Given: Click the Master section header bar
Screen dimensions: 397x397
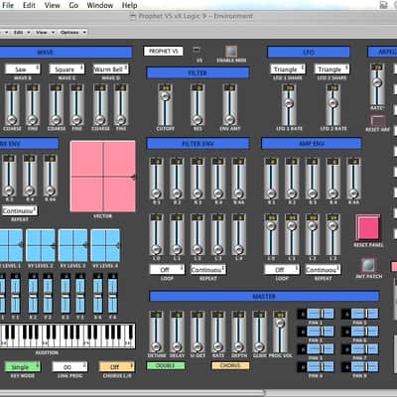Looking at the screenshot, I should [x=264, y=296].
